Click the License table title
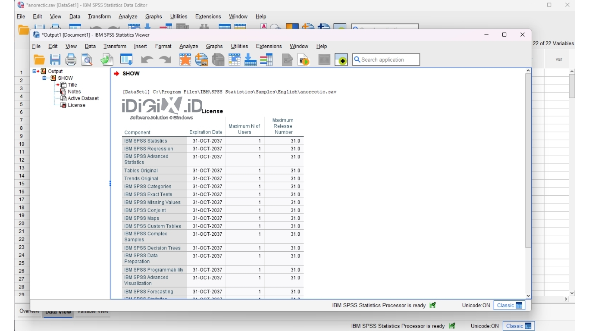 pyautogui.click(x=212, y=111)
